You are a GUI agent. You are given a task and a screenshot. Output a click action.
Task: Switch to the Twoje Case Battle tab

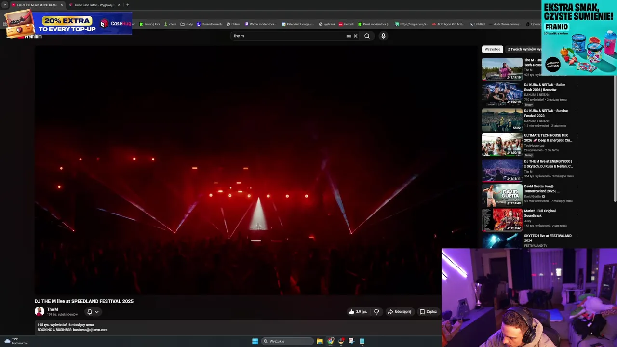point(94,5)
